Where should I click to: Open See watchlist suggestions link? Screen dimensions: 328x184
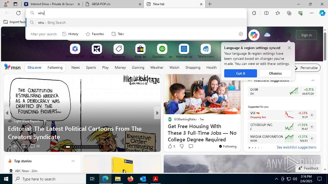tap(296, 147)
